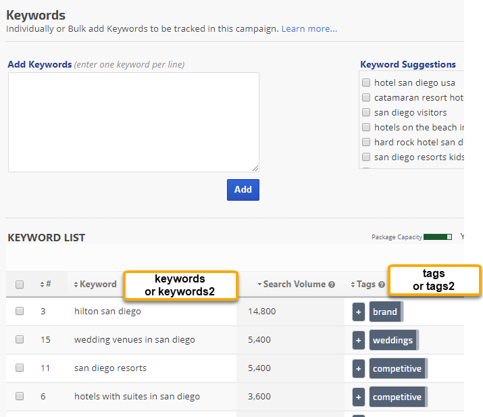Click plus icon for hotels with suites row
This screenshot has height=417, width=483.
[358, 397]
